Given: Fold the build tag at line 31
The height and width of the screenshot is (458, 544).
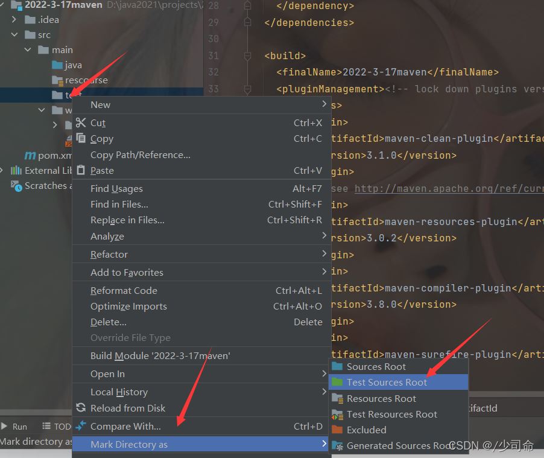Looking at the screenshot, I should [x=247, y=56].
